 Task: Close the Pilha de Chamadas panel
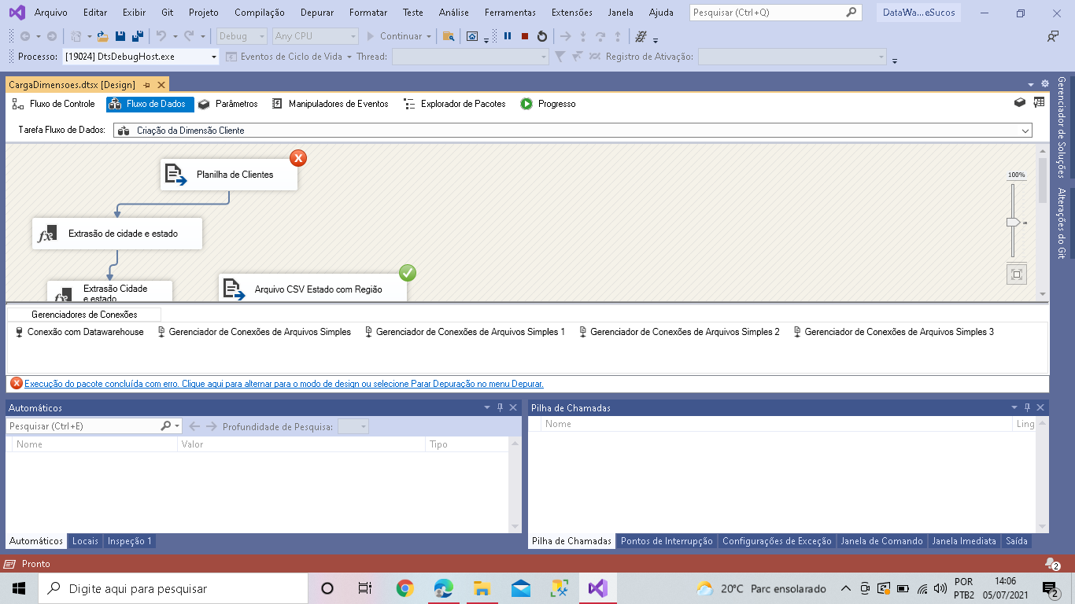(1041, 407)
